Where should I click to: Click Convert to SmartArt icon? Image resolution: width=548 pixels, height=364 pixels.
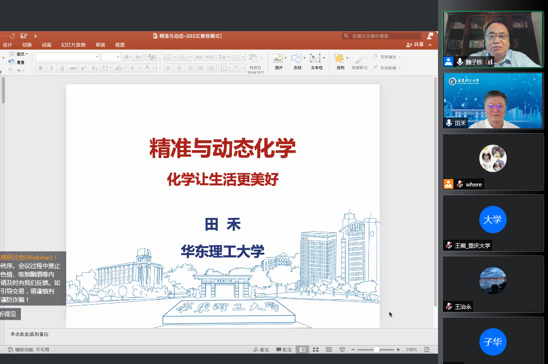point(255,59)
